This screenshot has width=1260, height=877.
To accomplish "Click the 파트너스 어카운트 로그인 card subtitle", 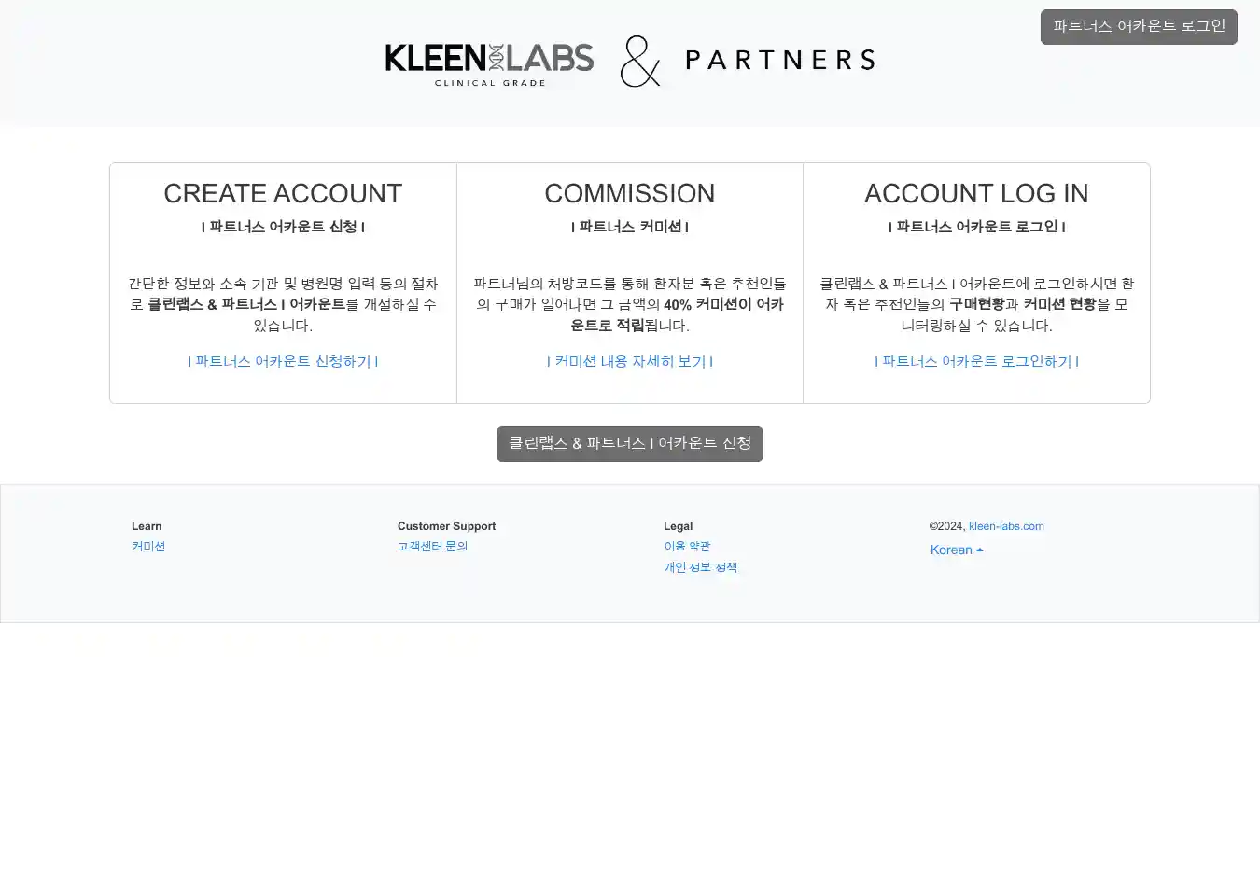I will coord(976,227).
